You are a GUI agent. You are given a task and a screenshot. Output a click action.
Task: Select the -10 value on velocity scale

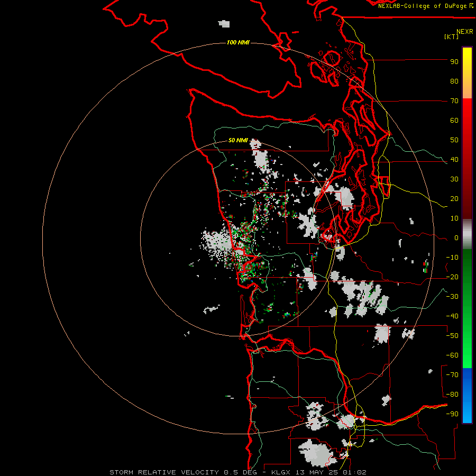tap(452, 258)
